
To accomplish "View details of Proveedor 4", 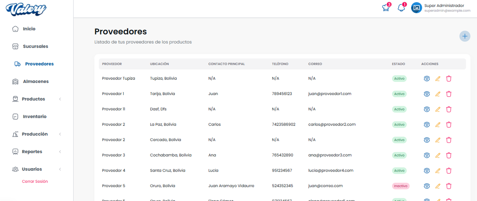I will tap(427, 170).
